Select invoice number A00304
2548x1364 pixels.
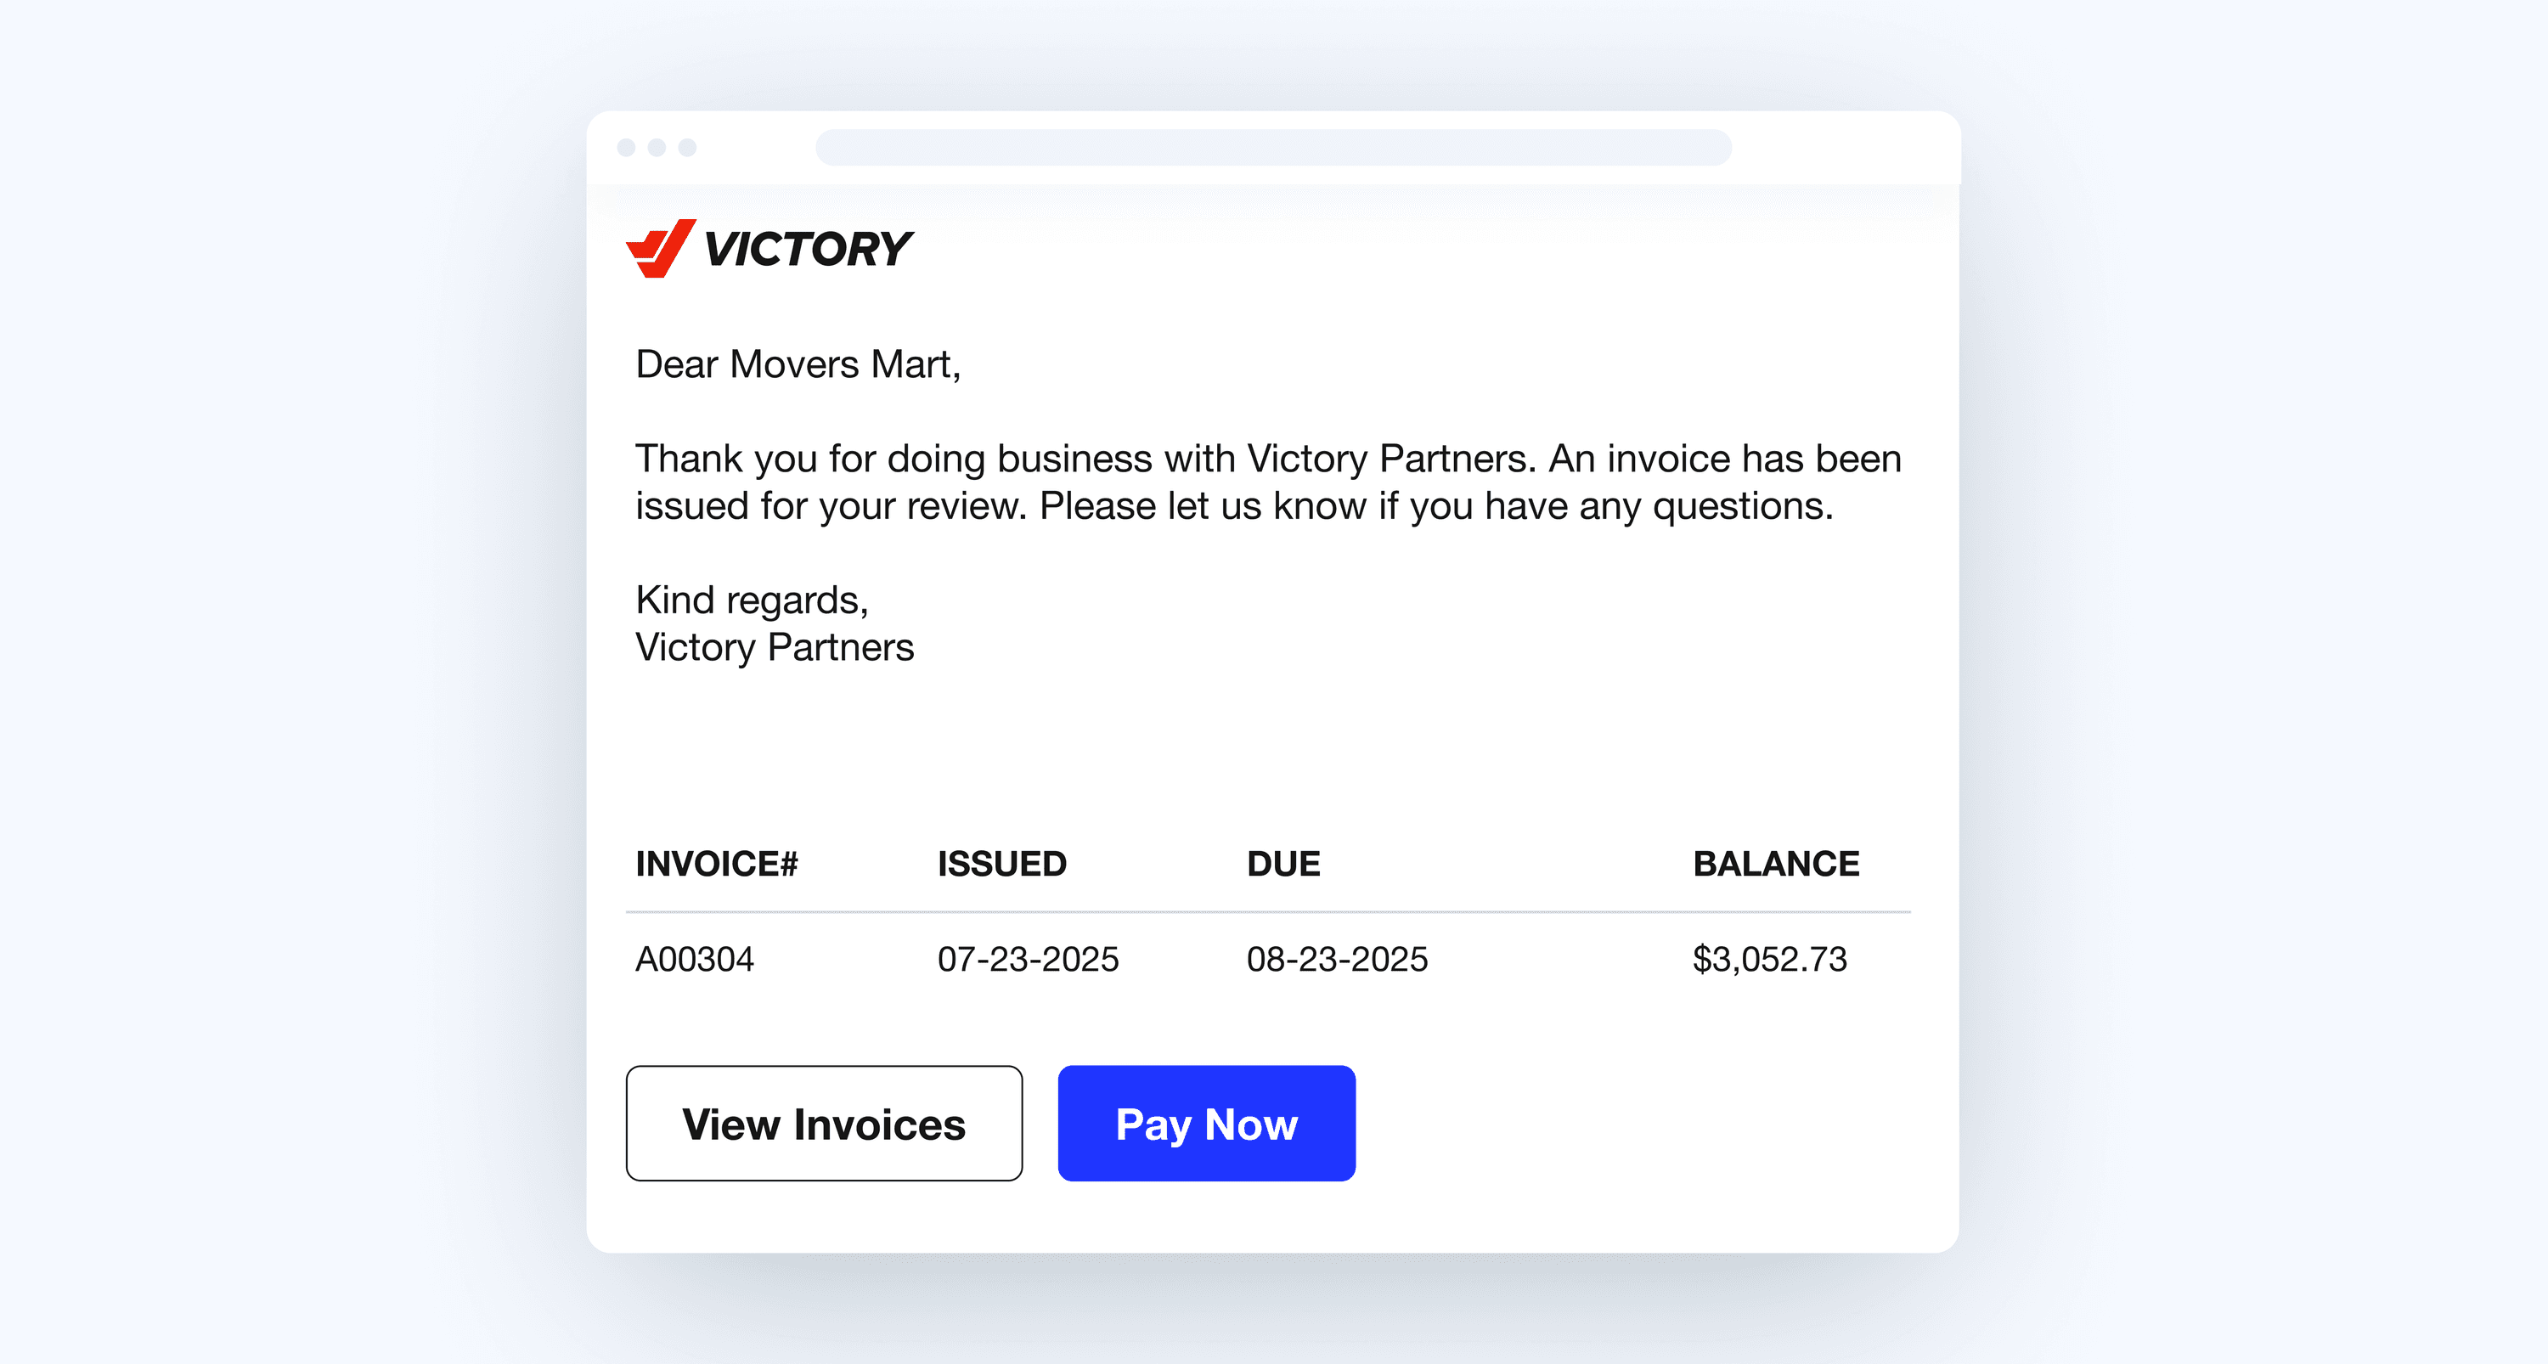(695, 959)
